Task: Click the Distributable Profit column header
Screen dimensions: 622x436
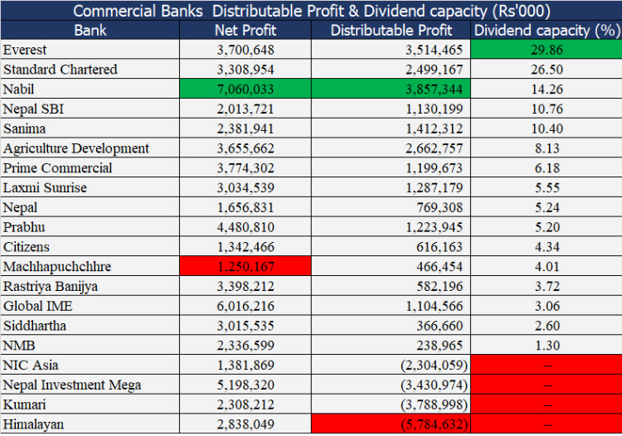Action: 391,31
